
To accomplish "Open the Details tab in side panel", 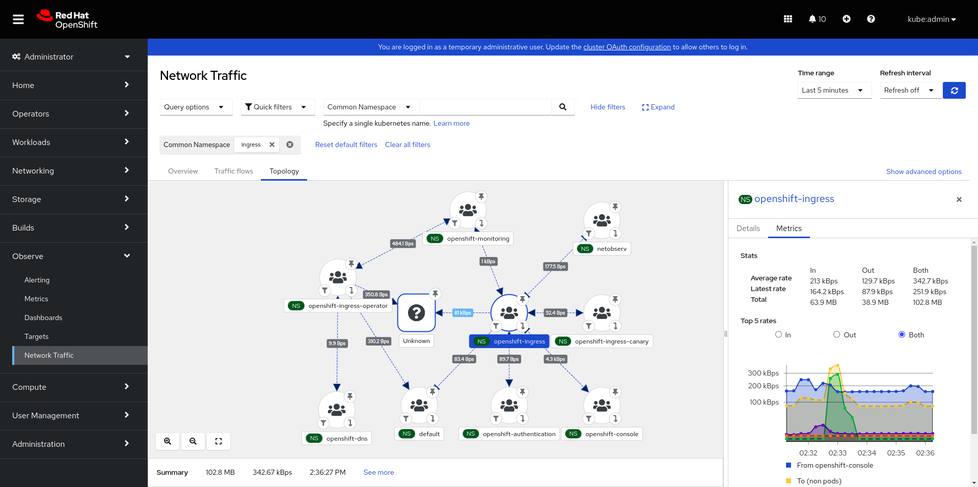I will click(x=748, y=228).
